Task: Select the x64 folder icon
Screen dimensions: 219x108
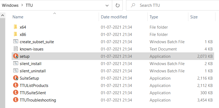Action: [x=15, y=27]
